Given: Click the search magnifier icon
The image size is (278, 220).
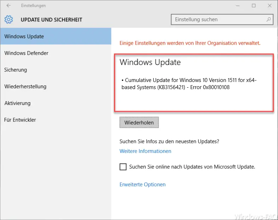Looking at the screenshot, I should (x=268, y=20).
